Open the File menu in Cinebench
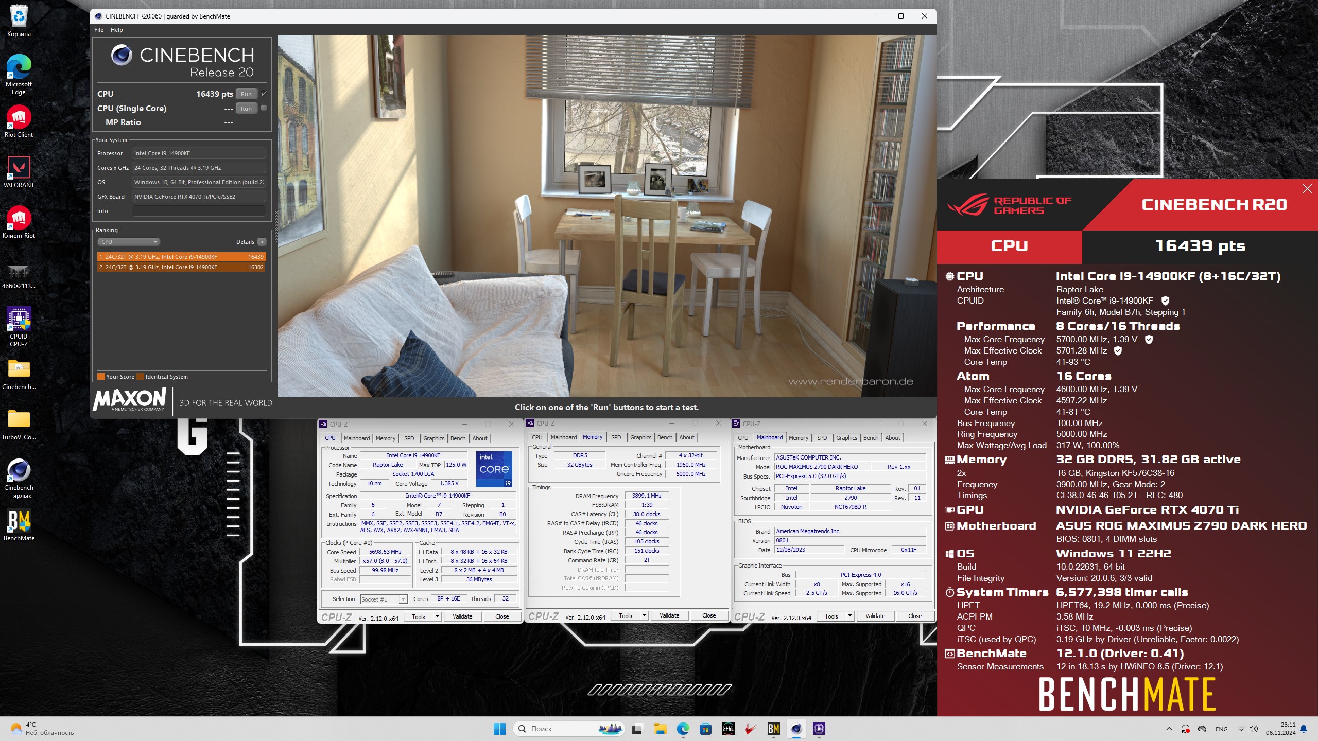The height and width of the screenshot is (741, 1318). (99, 30)
